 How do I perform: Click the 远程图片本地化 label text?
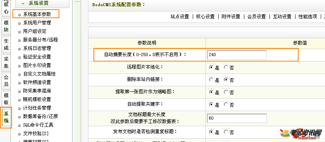(x=145, y=67)
